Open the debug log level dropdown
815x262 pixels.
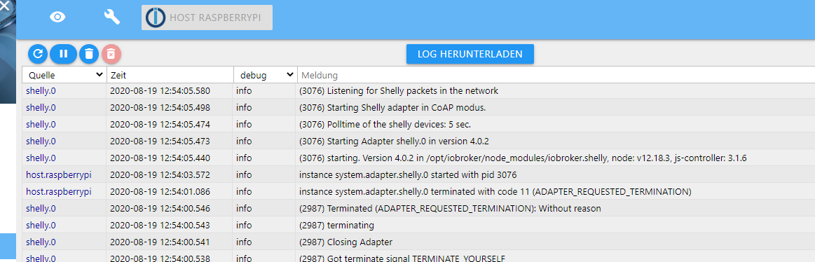coord(265,76)
